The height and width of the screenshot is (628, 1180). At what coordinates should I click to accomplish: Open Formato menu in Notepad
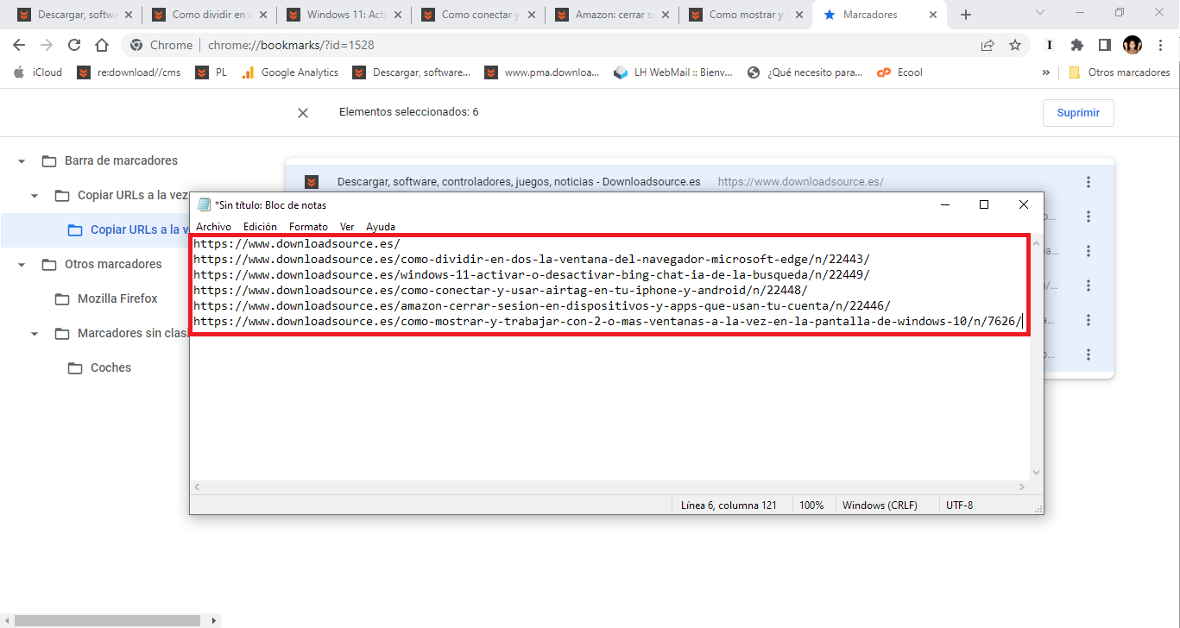click(308, 227)
